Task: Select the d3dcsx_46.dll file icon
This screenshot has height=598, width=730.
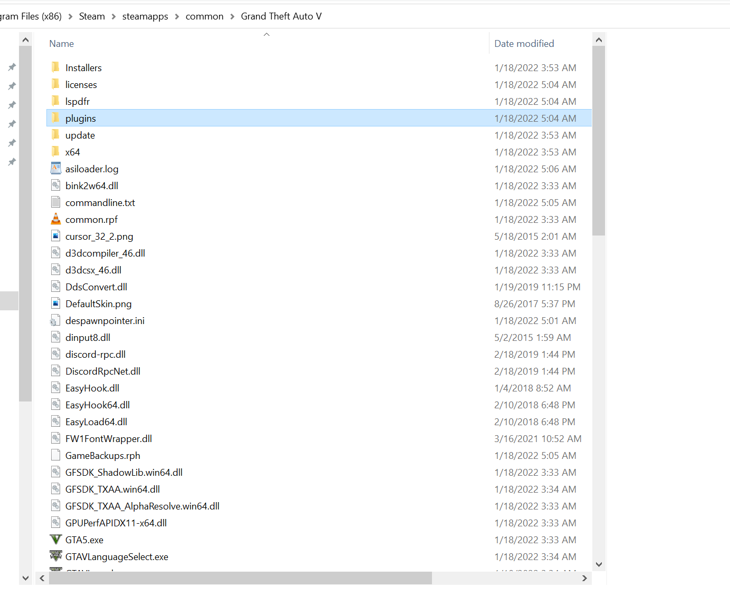Action: [x=55, y=269]
